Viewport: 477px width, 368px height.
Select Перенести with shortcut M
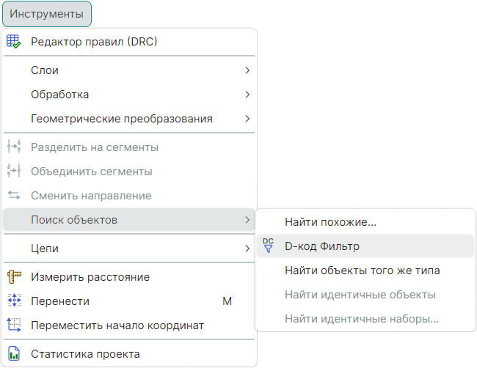point(60,301)
